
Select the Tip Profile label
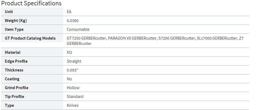pos(14,97)
